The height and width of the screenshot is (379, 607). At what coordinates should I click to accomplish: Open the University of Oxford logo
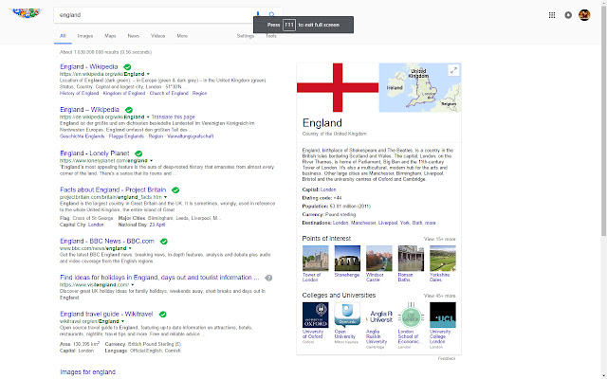point(315,315)
